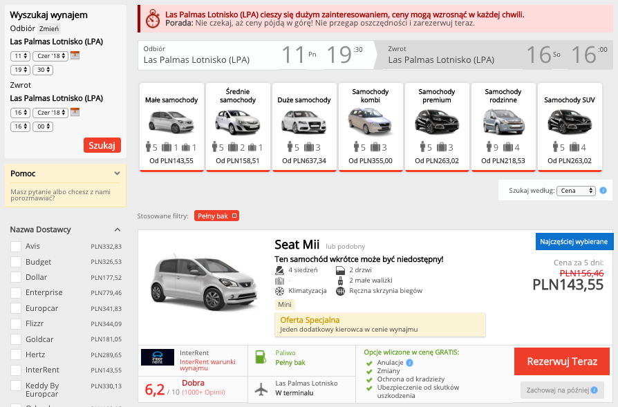618x407 pixels.
Task: Open the return date calendar icon
Action: pyautogui.click(x=75, y=113)
